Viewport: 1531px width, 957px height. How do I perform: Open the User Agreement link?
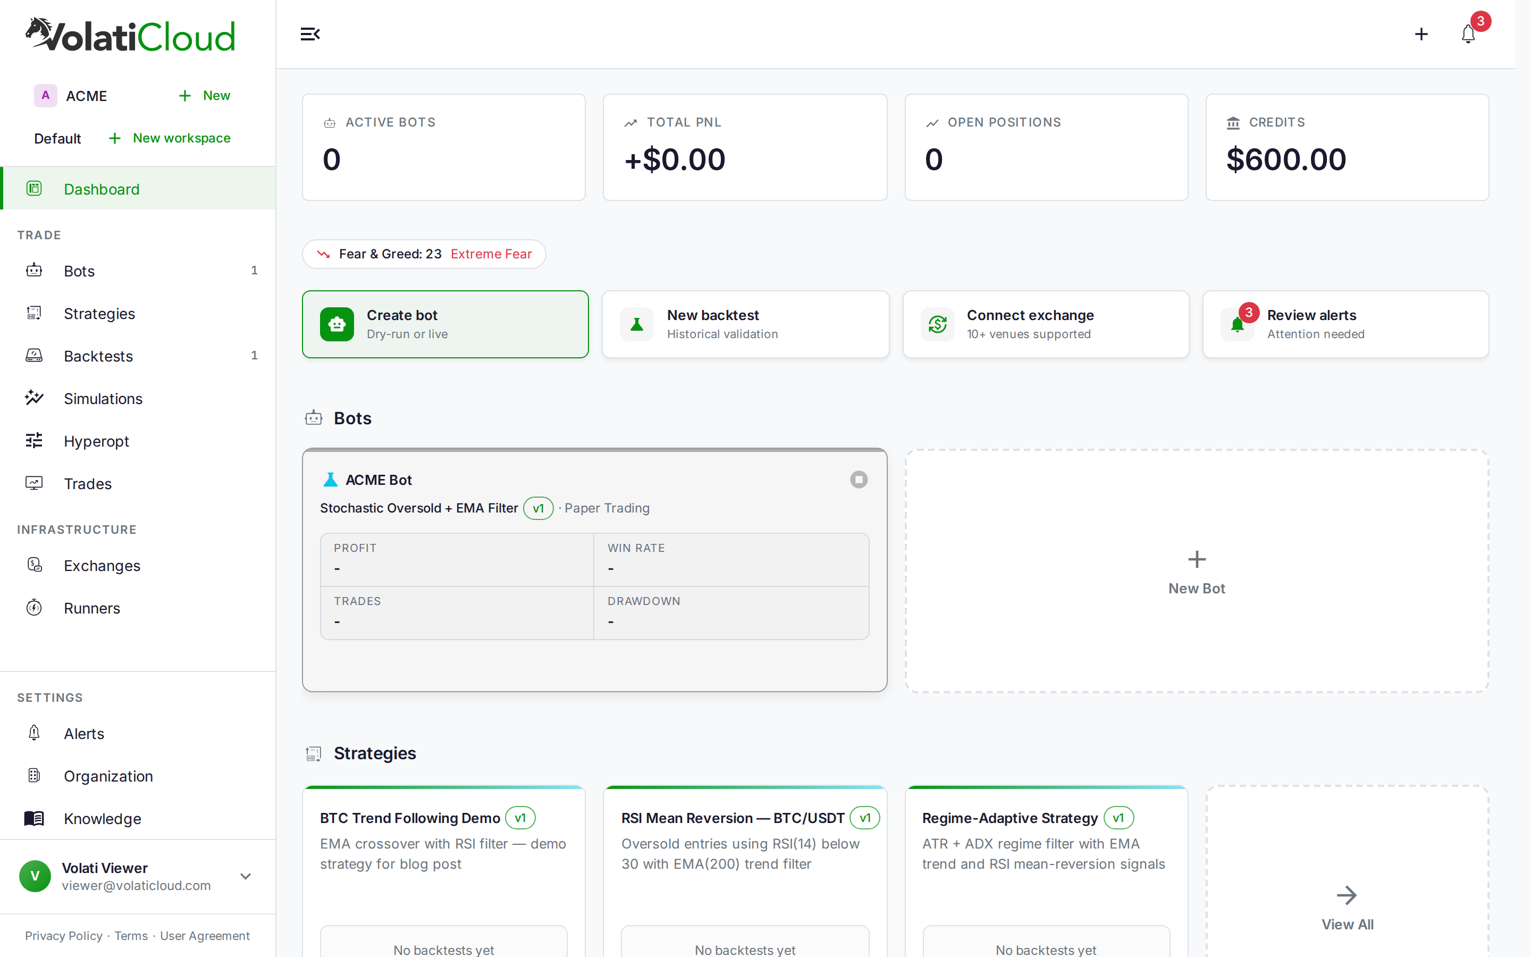[205, 936]
